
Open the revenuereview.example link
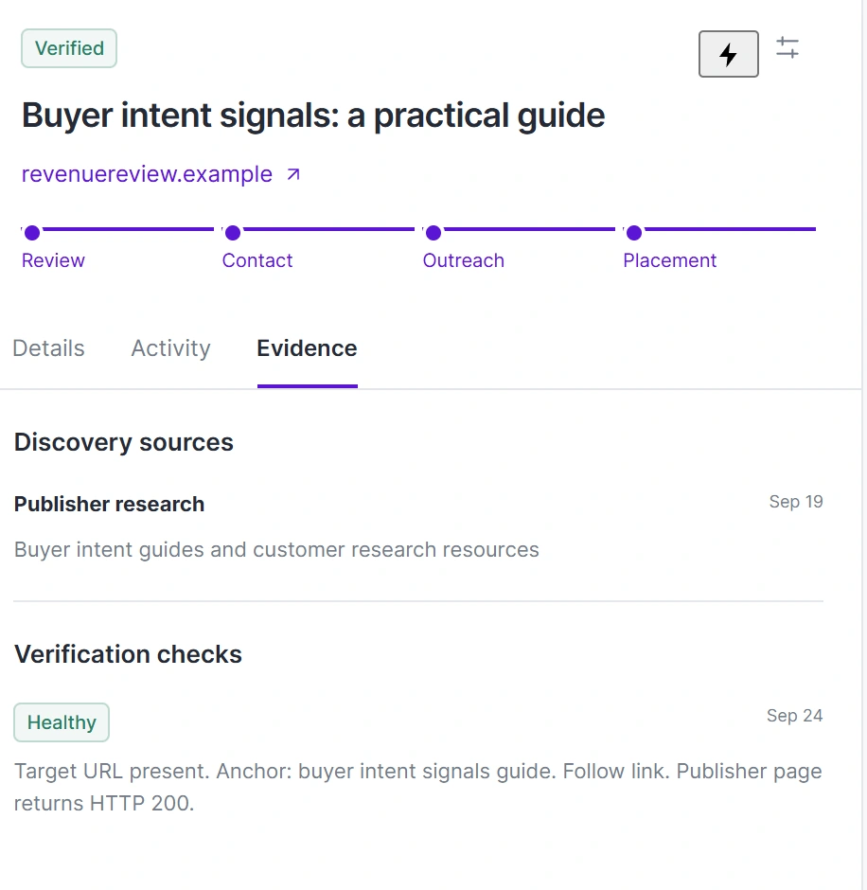tap(147, 173)
